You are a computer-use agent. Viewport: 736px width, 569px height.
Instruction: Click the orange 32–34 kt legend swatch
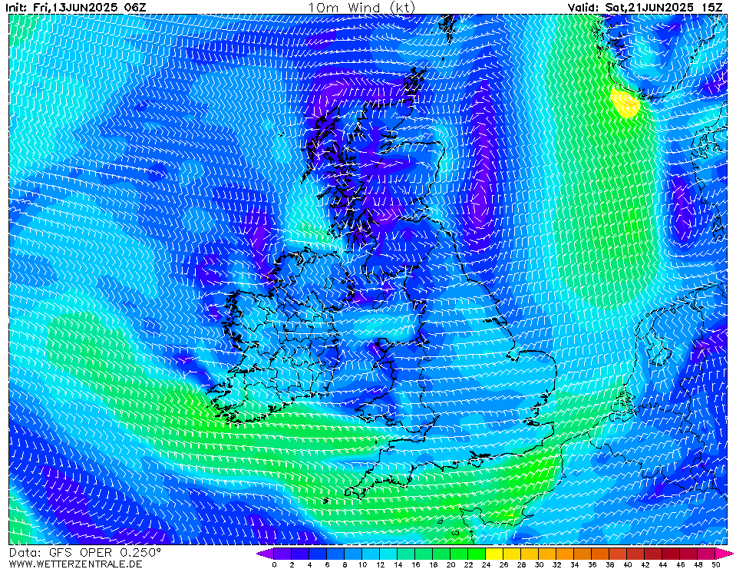tap(566, 554)
